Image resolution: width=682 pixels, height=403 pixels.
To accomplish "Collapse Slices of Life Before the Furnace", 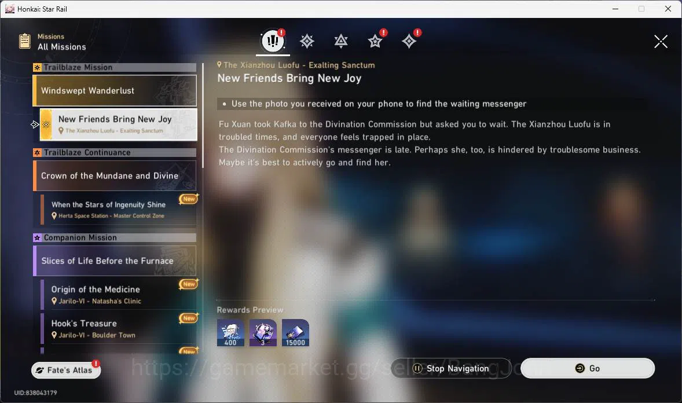I will coord(115,261).
